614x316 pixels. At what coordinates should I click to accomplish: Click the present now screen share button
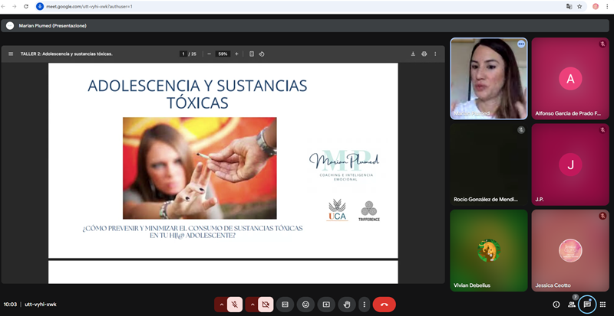pyautogui.click(x=326, y=305)
